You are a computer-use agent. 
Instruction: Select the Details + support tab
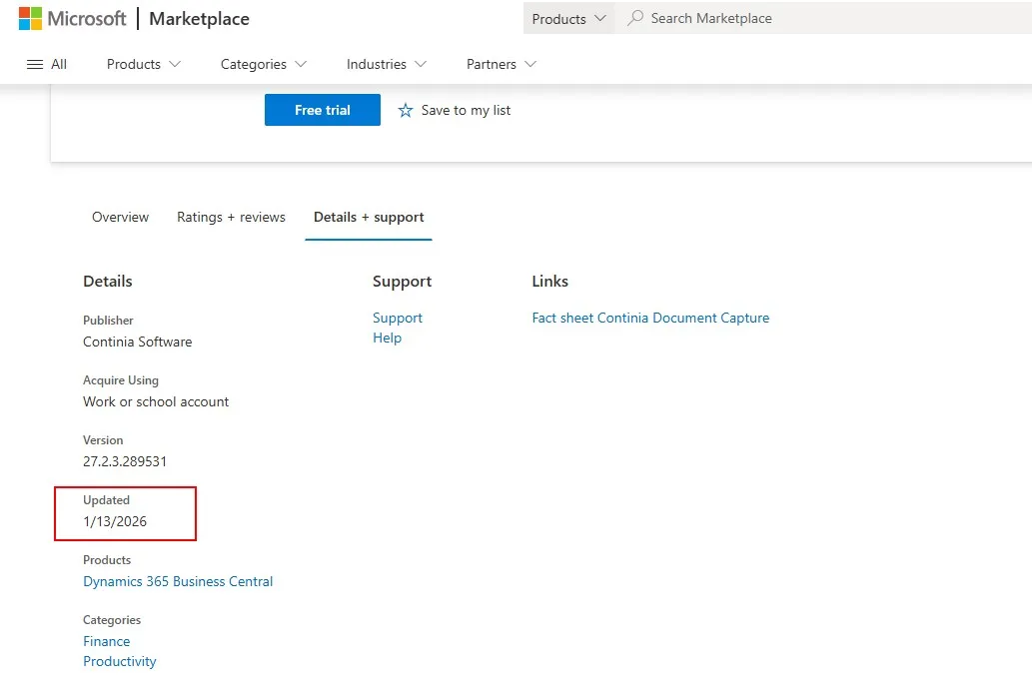(x=369, y=217)
